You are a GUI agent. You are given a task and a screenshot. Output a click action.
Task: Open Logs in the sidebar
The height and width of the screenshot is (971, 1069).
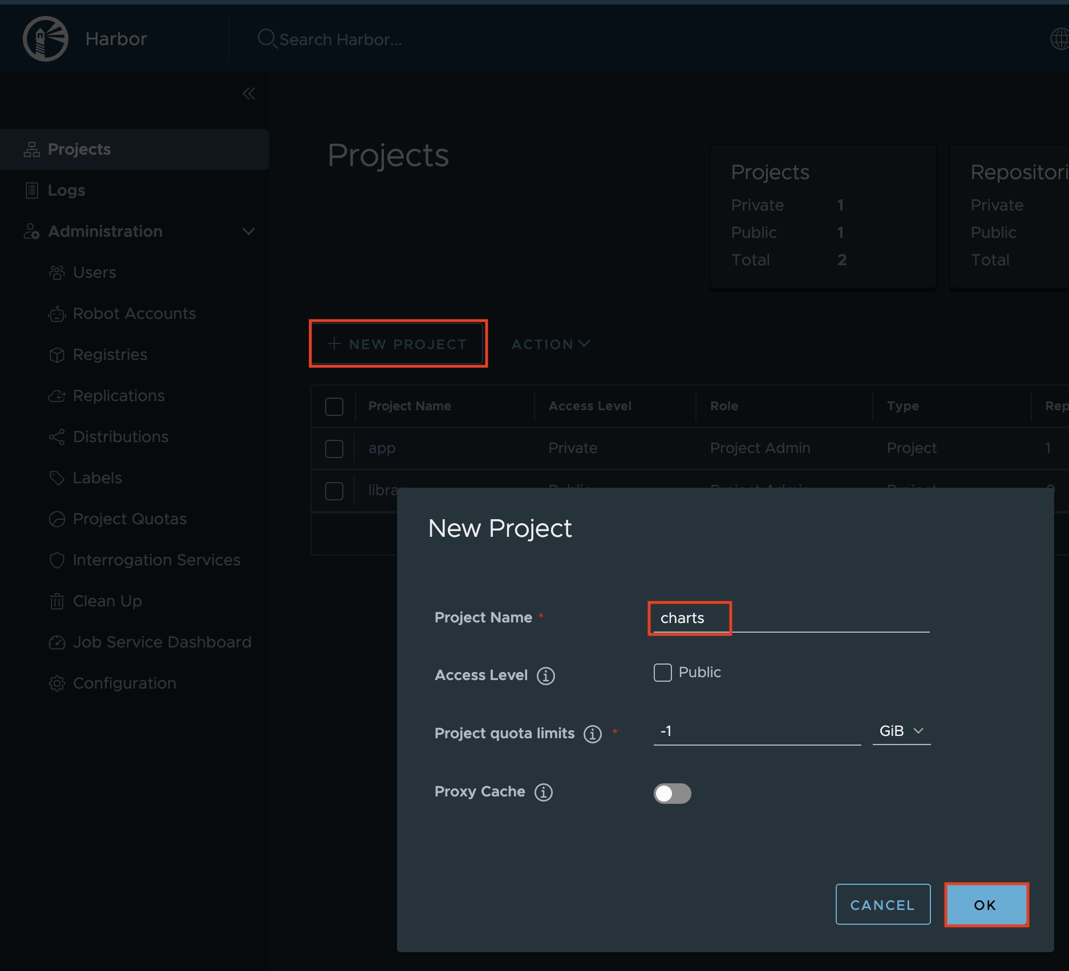pyautogui.click(x=67, y=191)
